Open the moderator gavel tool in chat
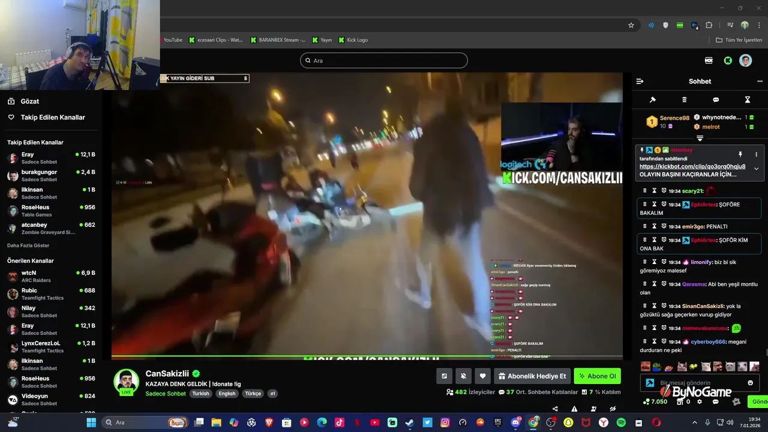 [x=653, y=100]
